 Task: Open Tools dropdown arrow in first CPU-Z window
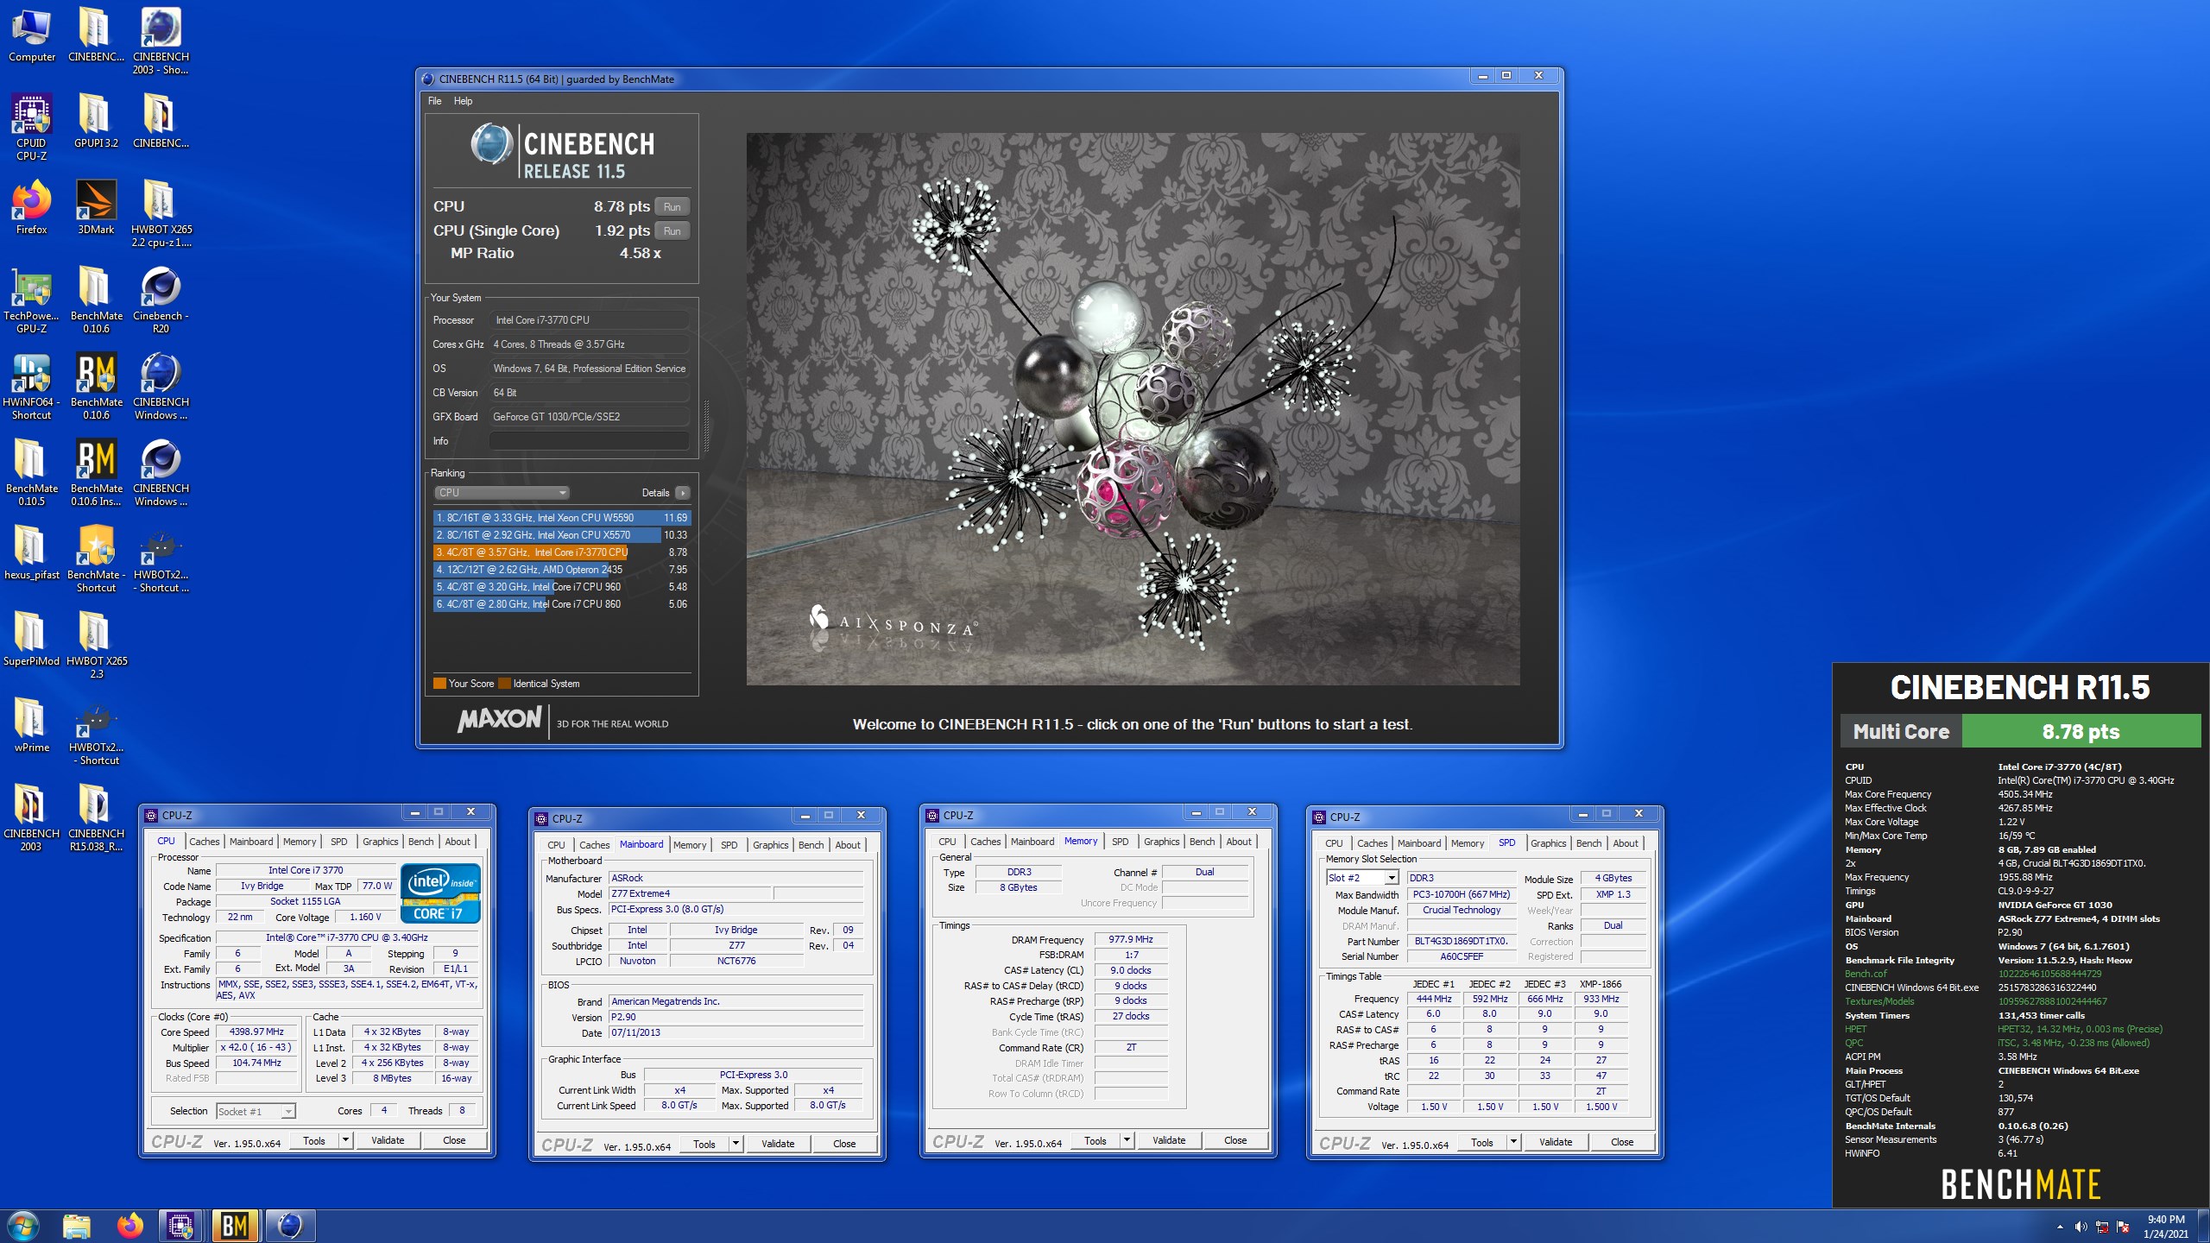[345, 1140]
